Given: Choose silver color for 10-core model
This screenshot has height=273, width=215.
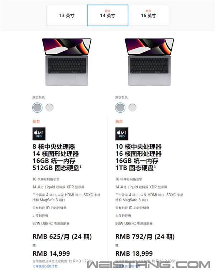Looking at the screenshot, I should point(132,108).
